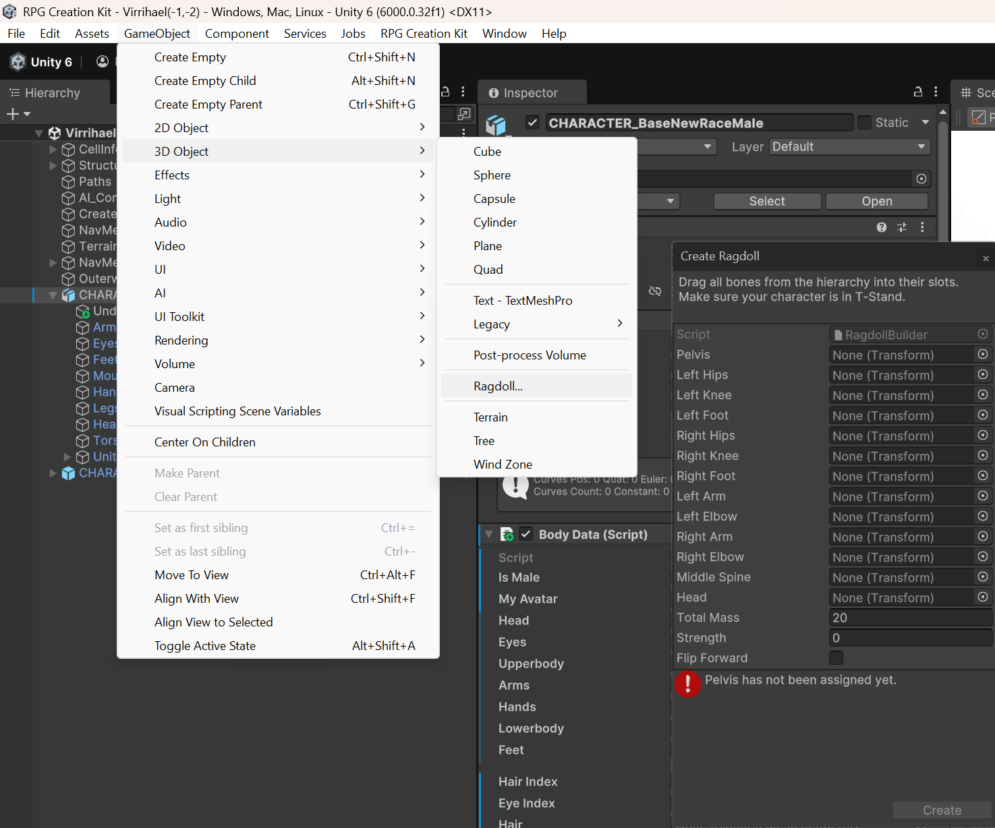
Task: Collapse the Body Data component foldout arrow
Action: tap(488, 534)
